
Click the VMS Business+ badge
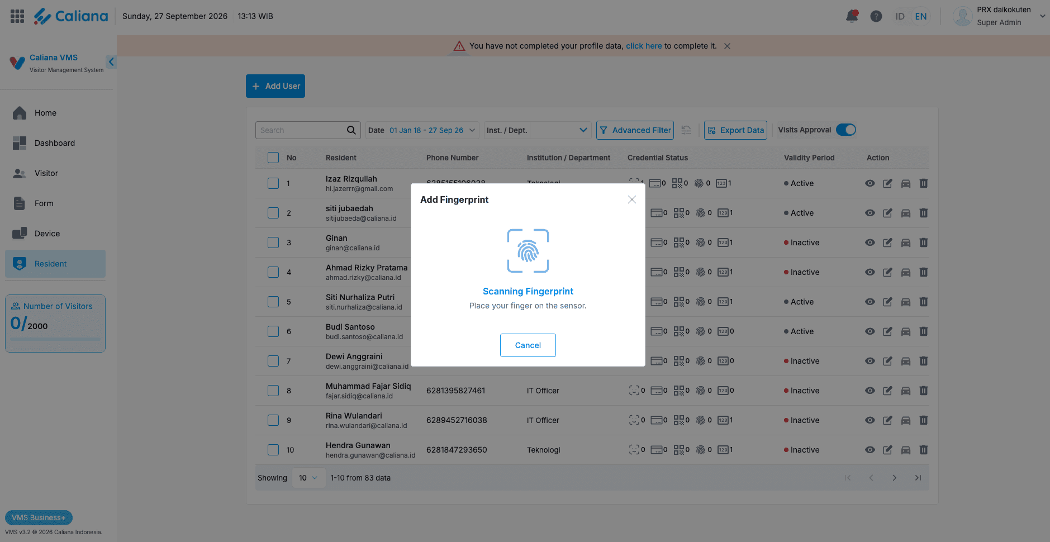(x=39, y=517)
